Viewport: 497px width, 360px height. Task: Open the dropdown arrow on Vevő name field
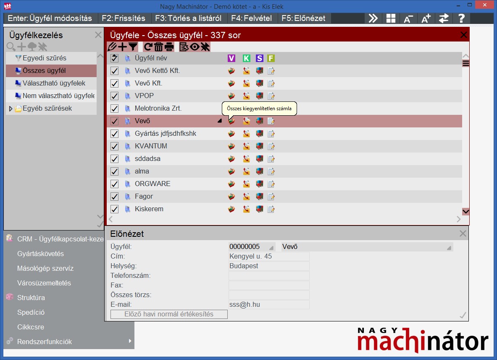coord(449,248)
